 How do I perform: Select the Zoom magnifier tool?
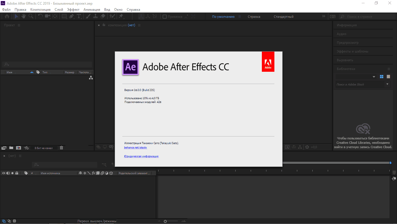(31, 17)
